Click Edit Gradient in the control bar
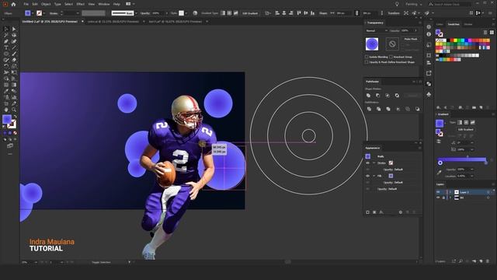This screenshot has width=497, height=280. (x=250, y=13)
